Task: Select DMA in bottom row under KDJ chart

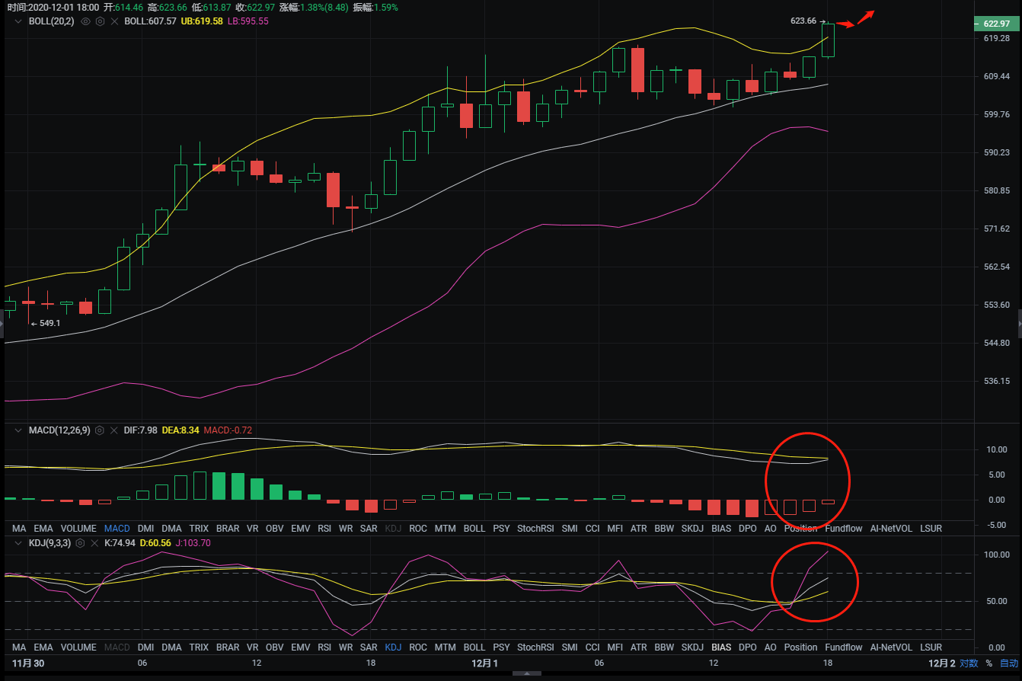Action: (171, 647)
